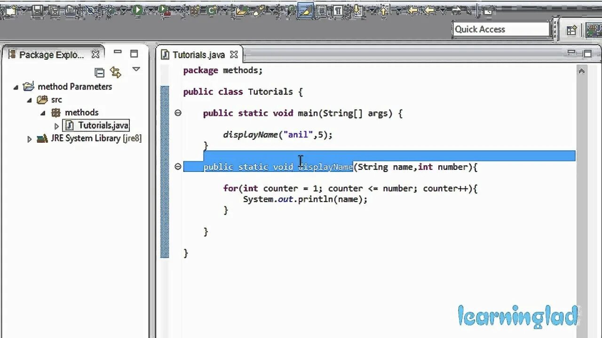Toggle Mark Occurrences highlighter button
Image resolution: width=602 pixels, height=338 pixels.
click(x=306, y=10)
